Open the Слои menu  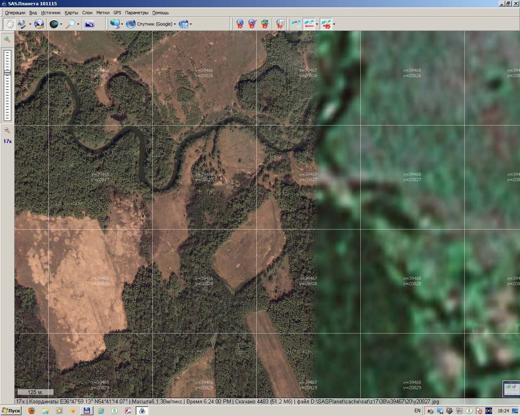87,13
